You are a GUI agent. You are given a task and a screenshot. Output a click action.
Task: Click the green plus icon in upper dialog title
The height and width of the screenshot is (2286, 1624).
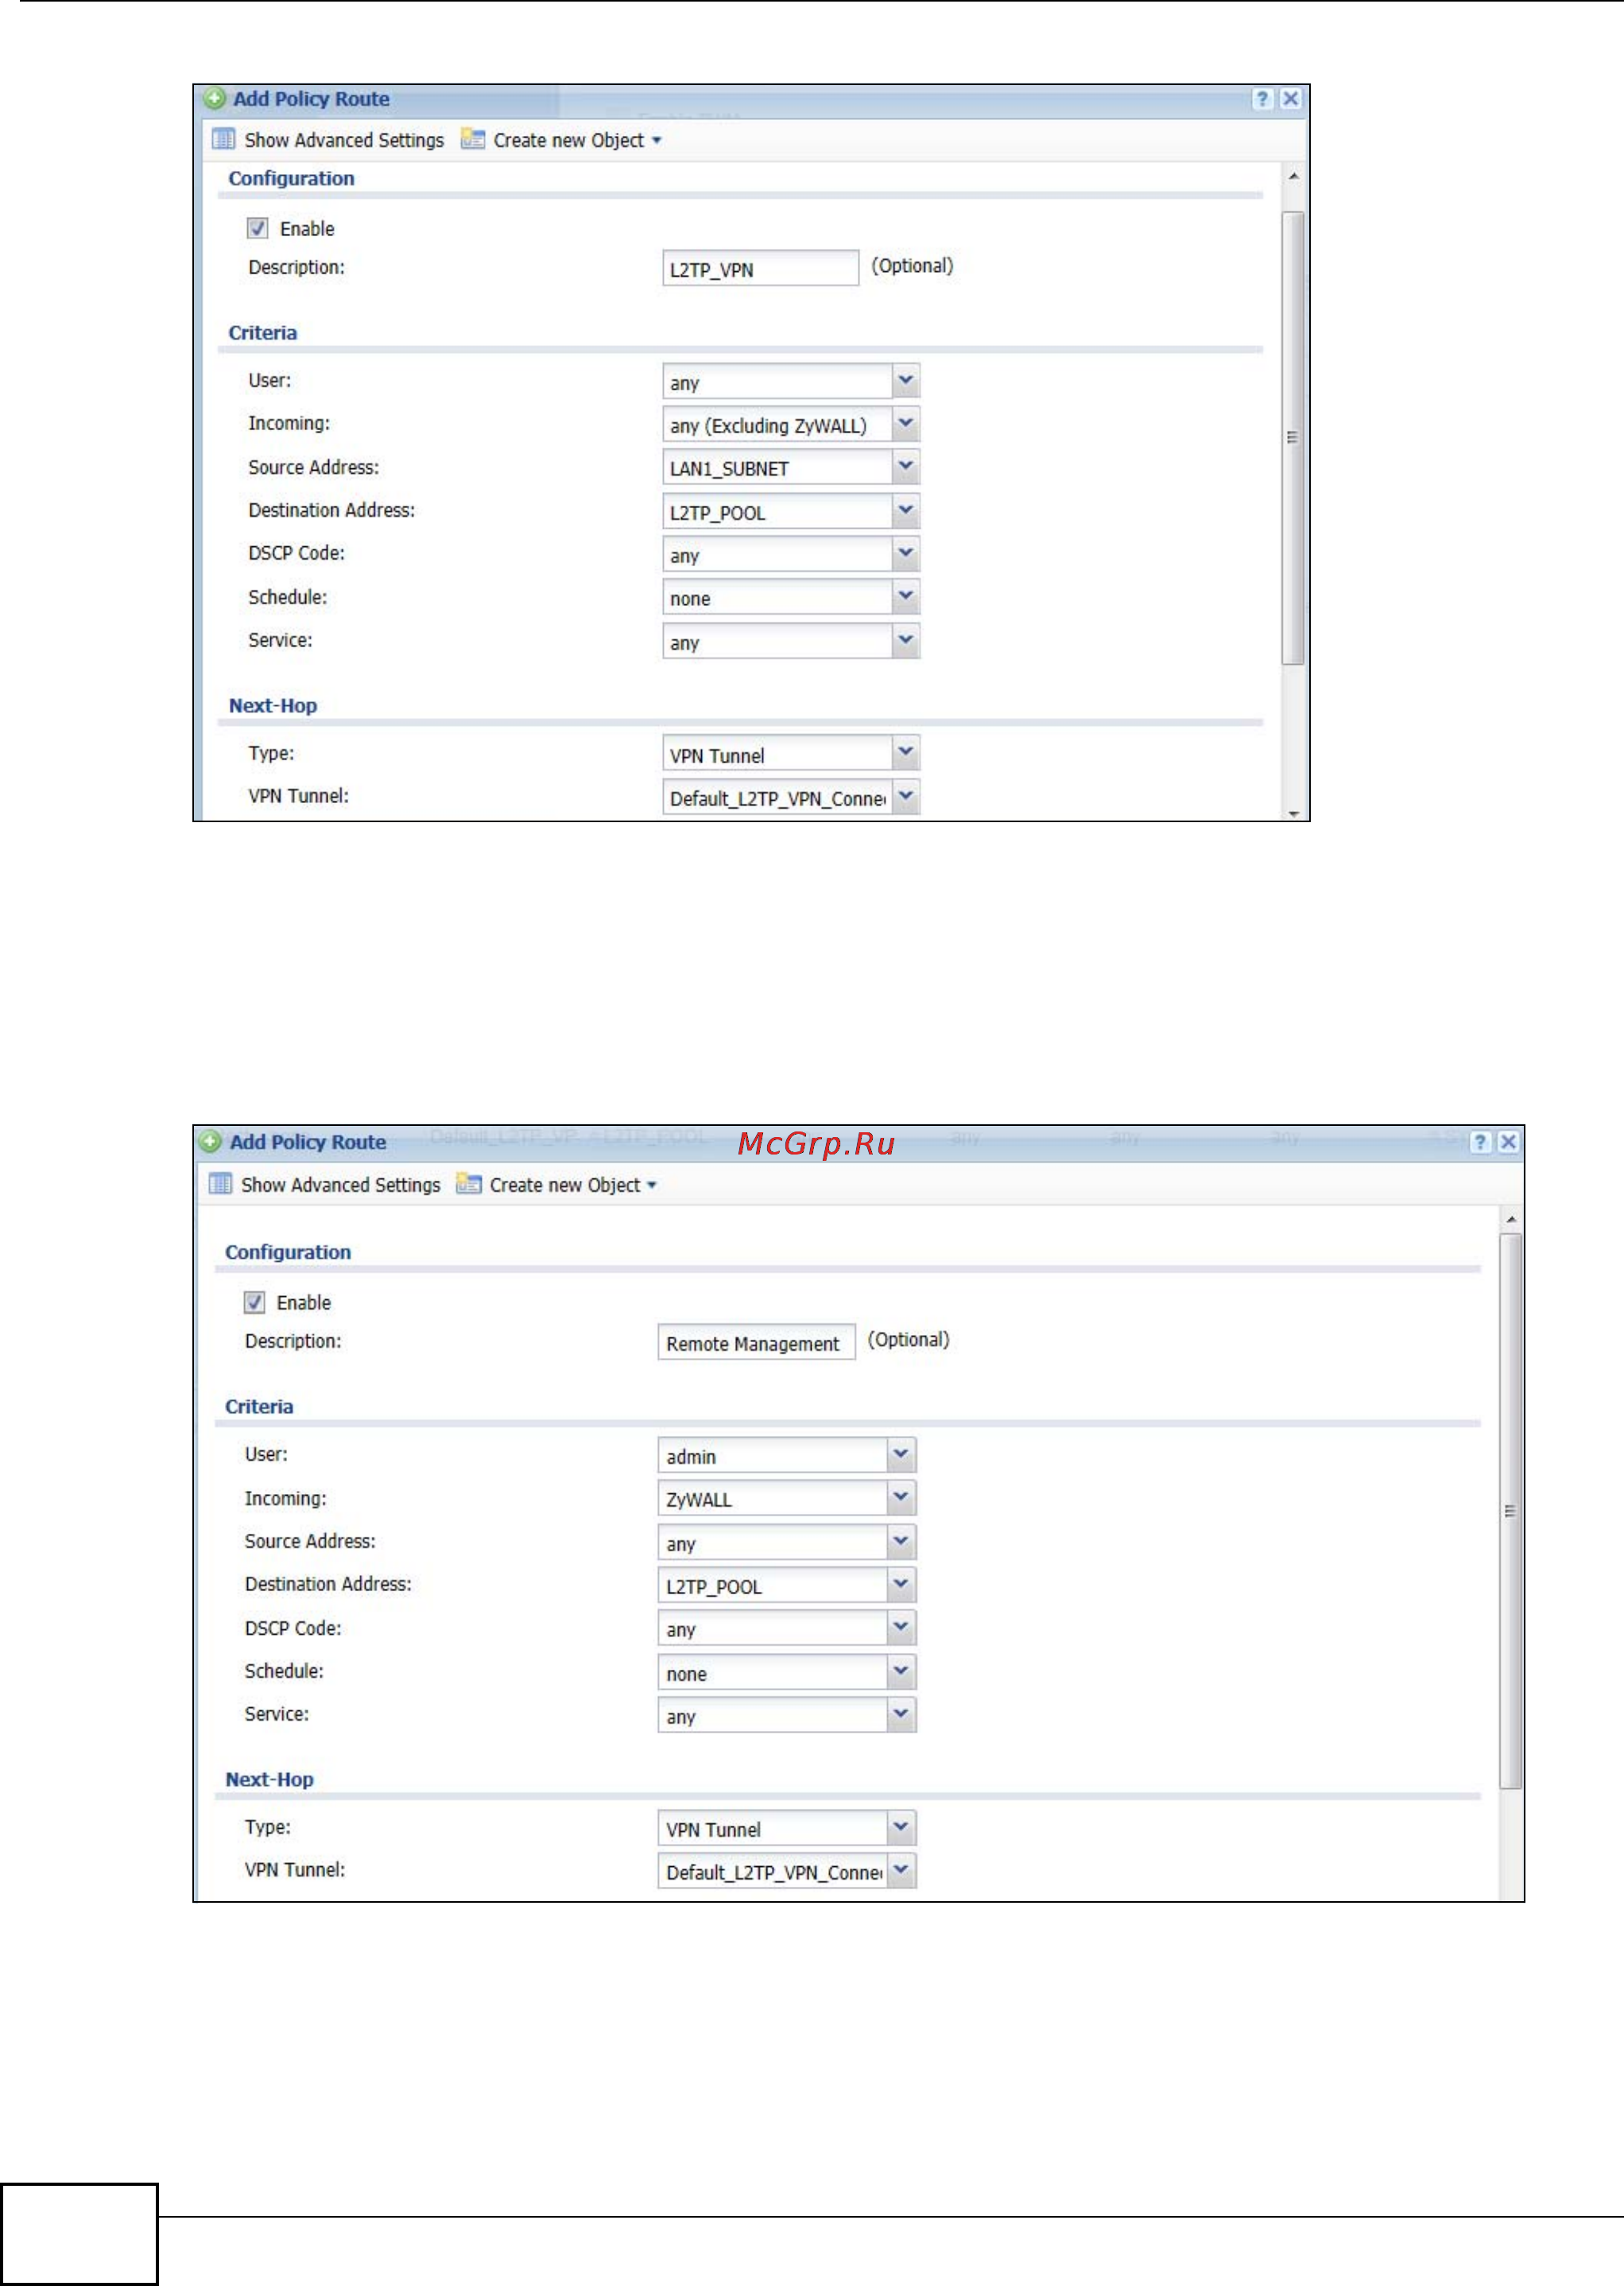(214, 99)
